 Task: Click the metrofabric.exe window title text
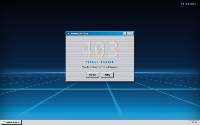pyautogui.click(x=79, y=34)
